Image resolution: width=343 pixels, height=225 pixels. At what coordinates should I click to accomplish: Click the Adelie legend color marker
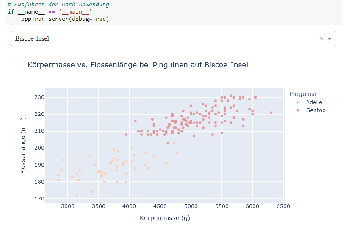298,102
